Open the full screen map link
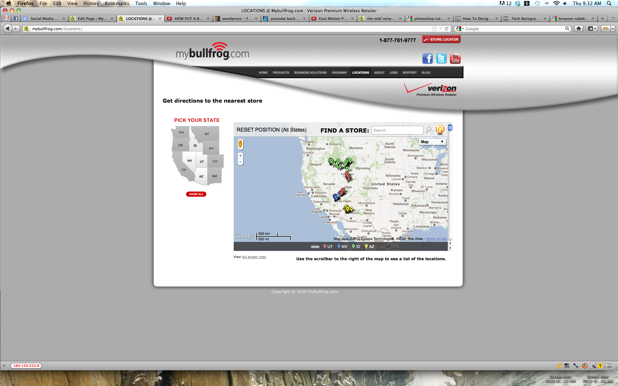Viewport: 618px width, 386px height. click(254, 257)
